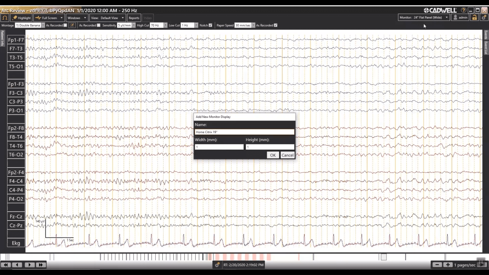
Task: Increase the paging speed with the plus button
Action: click(x=448, y=265)
